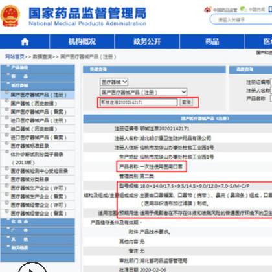Click the 型号规格 value starting 18.0×14.0
Screen dimensions: 272x272
tap(194, 186)
